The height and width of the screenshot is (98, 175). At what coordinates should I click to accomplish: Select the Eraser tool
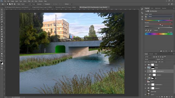(x=2, y=34)
